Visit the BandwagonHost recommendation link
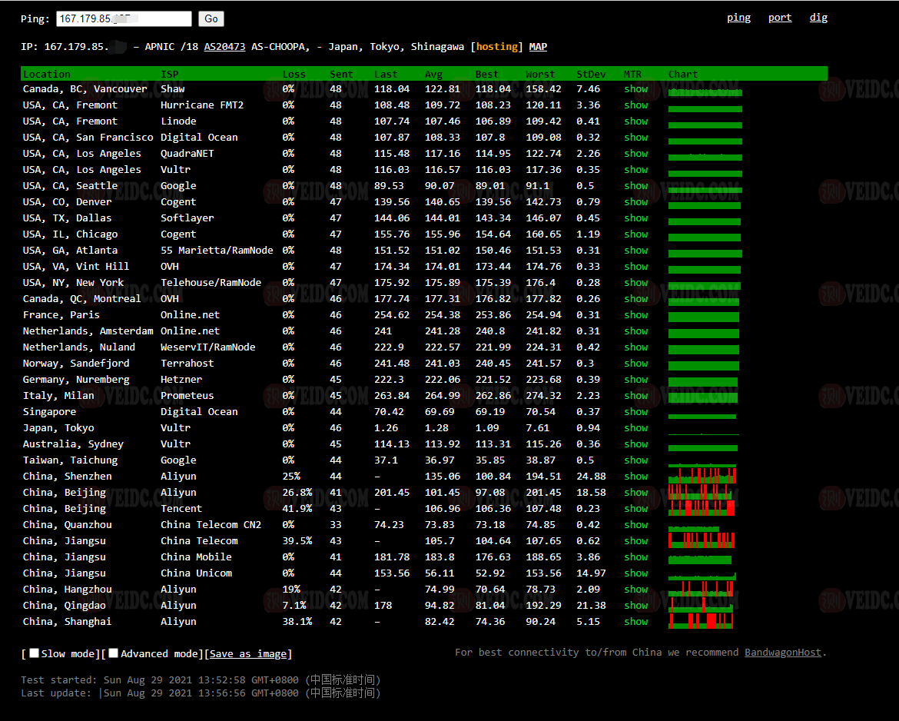Image resolution: width=899 pixels, height=721 pixels. coord(783,653)
